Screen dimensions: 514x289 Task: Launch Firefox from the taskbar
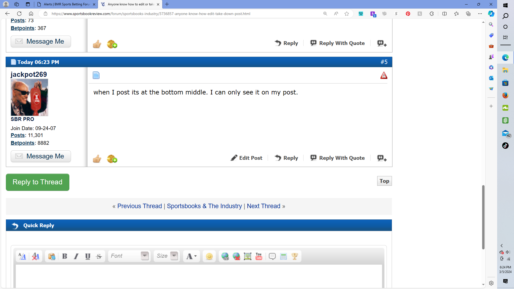505,95
